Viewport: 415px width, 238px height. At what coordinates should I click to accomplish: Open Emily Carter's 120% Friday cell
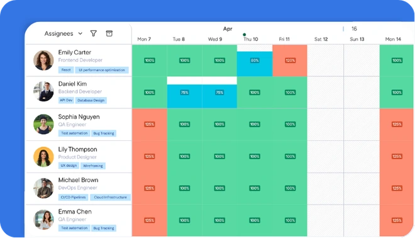[x=290, y=60]
